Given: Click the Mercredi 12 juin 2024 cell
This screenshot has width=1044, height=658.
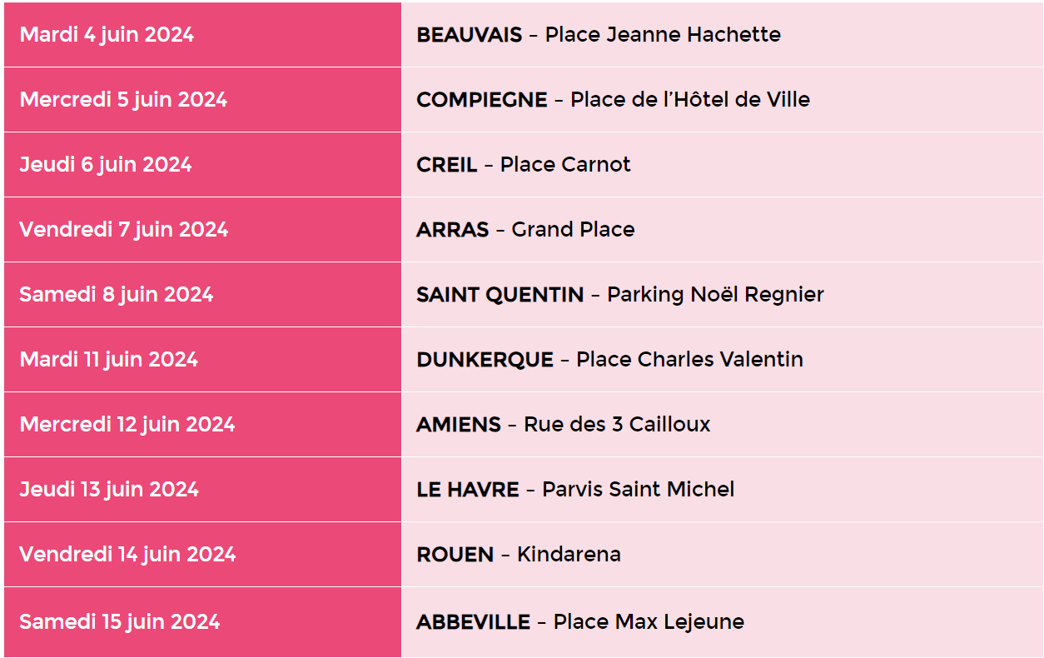Looking at the screenshot, I should pos(127,425).
